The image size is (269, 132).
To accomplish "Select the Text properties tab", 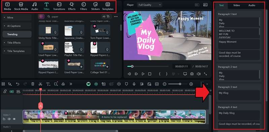I will point(221,5).
